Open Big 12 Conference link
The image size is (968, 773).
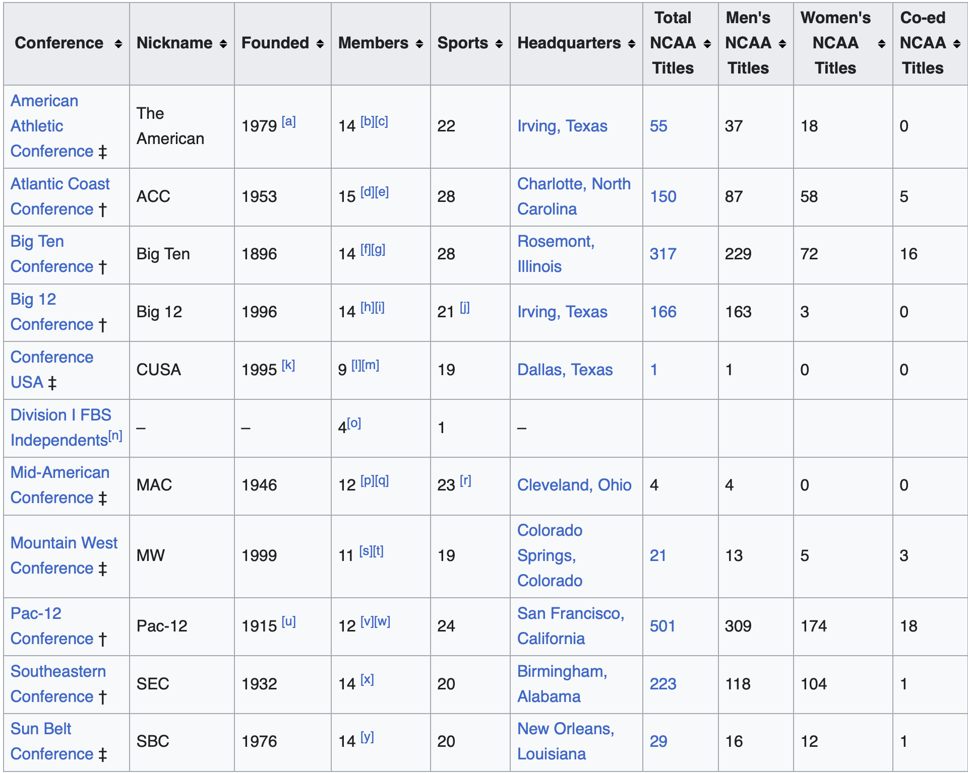pos(52,312)
